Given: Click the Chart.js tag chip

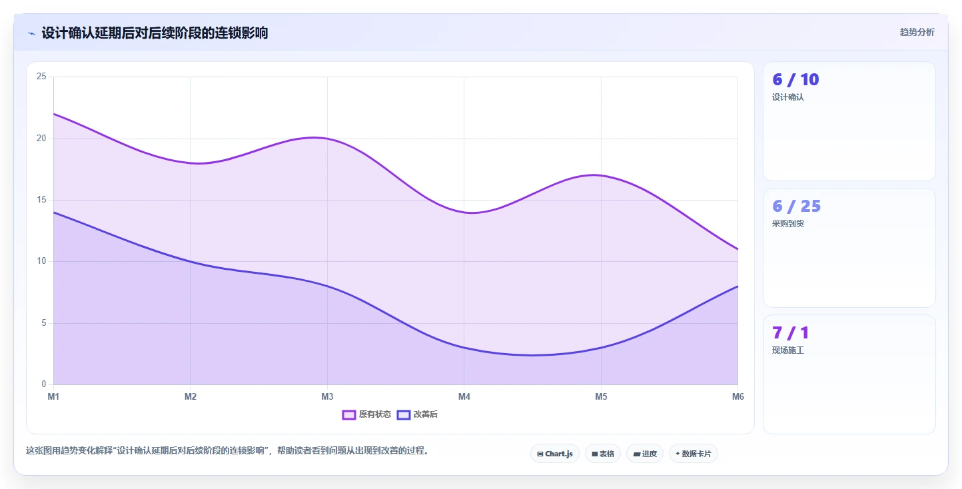Looking at the screenshot, I should tap(555, 454).
